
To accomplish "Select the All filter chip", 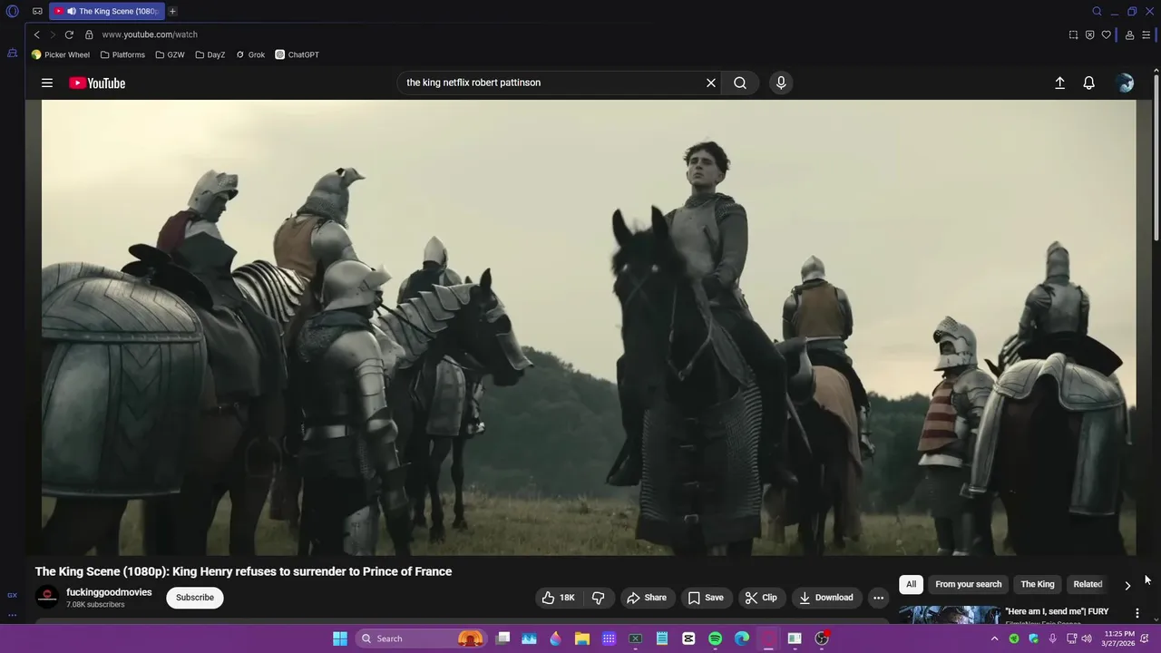I will pos(911,584).
